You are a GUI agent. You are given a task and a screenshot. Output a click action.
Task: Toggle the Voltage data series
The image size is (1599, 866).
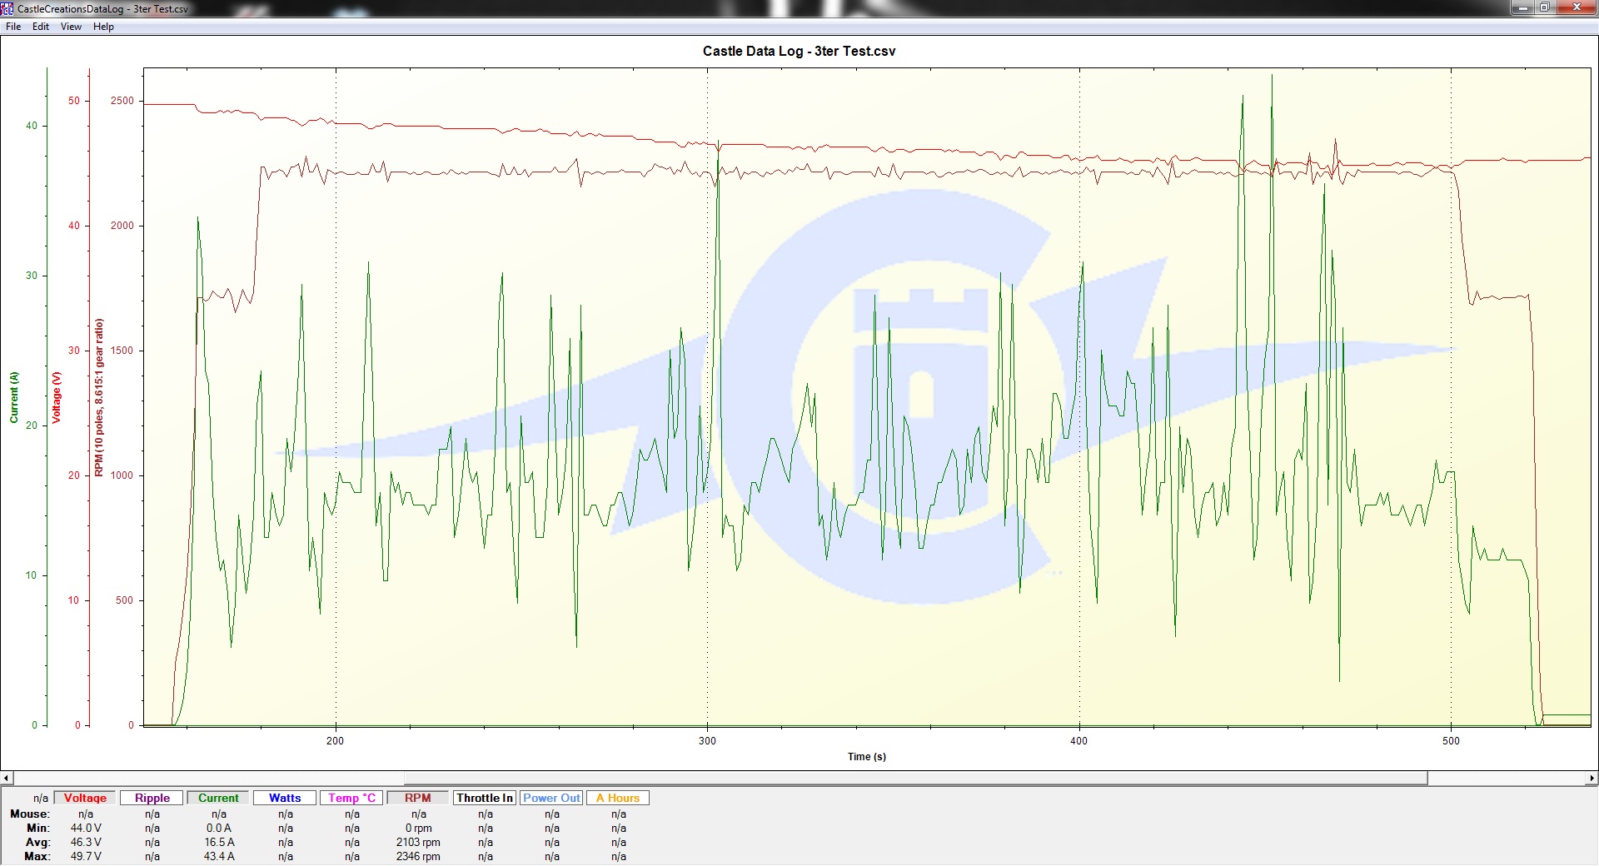85,798
